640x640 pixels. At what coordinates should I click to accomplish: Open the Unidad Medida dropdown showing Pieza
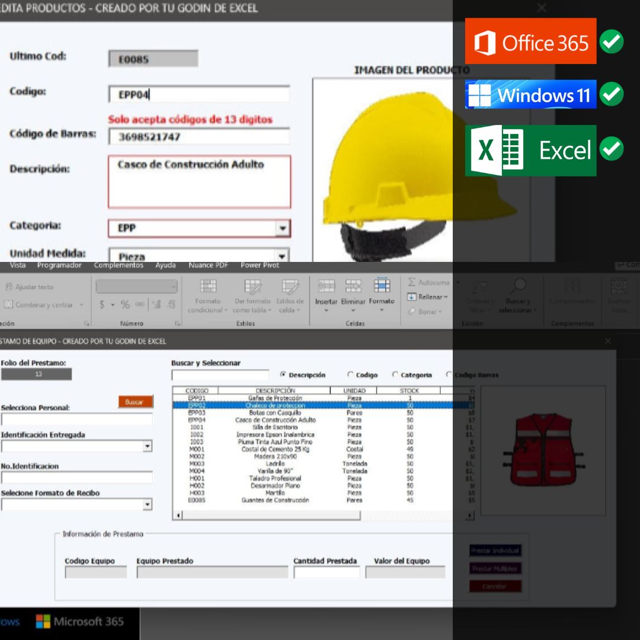(281, 256)
